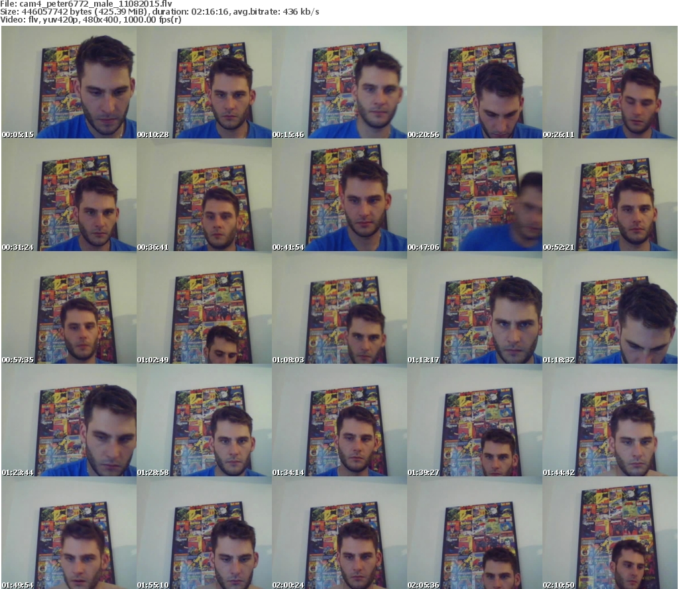The image size is (679, 589).
Task: Choose the thumbnail marked 01:08:03
Action: [339, 307]
